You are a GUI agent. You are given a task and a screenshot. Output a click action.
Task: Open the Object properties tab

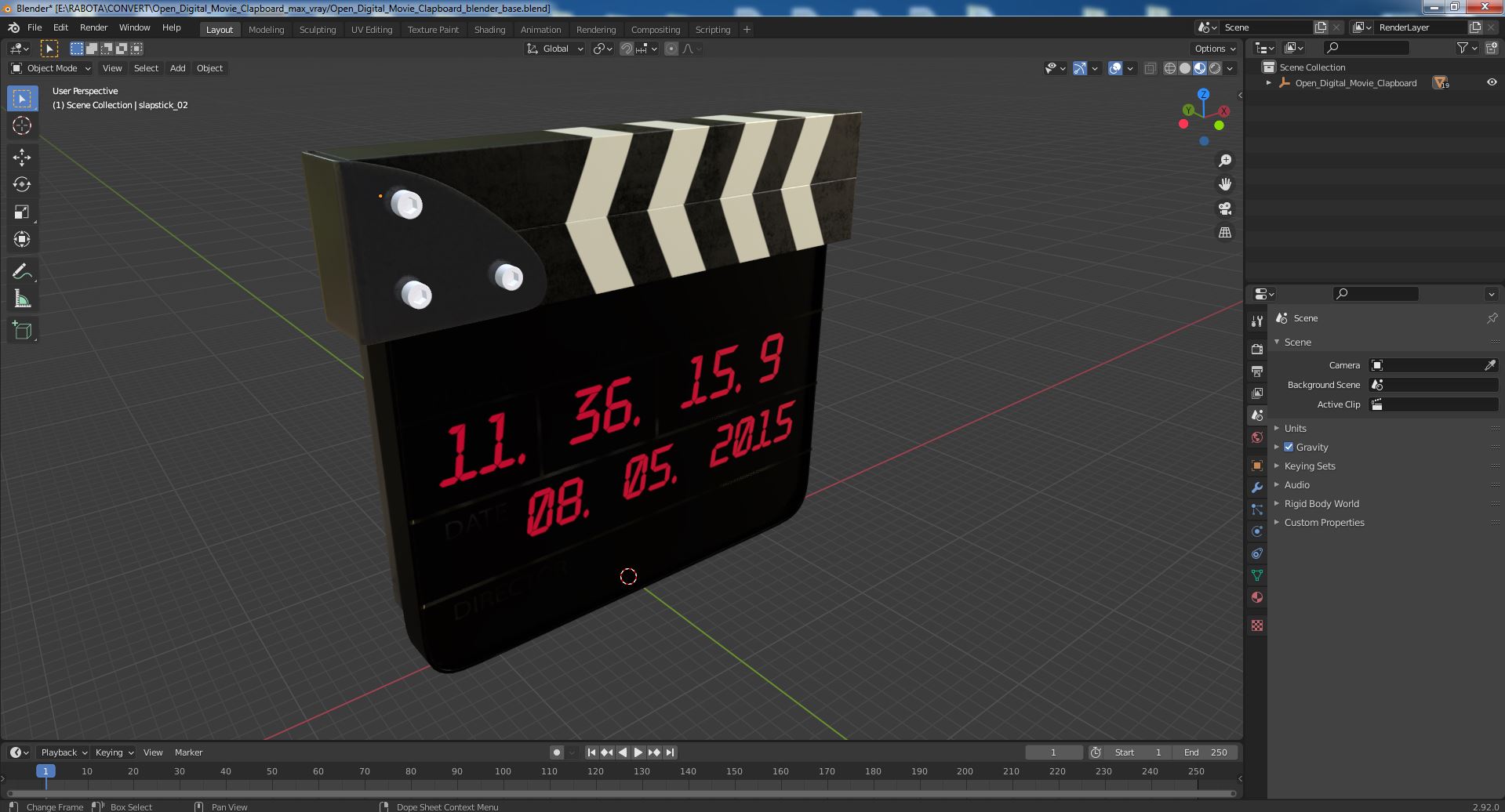click(1257, 466)
